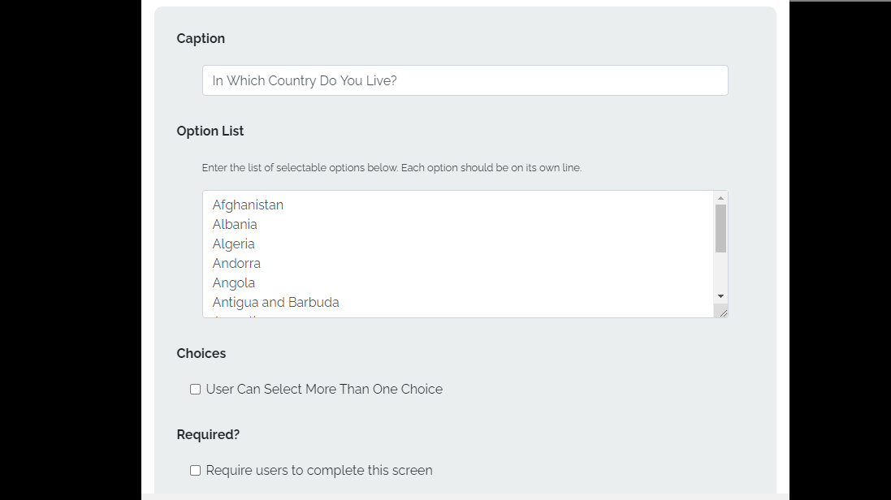Click the option list scroll-up arrow
This screenshot has height=500, width=891.
pos(720,198)
